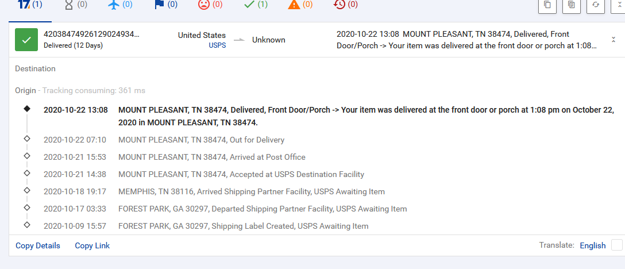
Task: Open the blue flag Pick Up tab
Action: 165,5
